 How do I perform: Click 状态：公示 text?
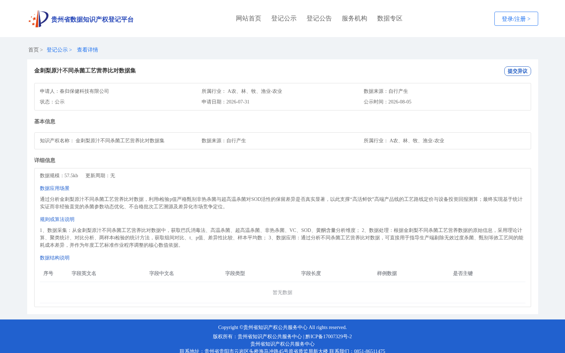coord(52,102)
